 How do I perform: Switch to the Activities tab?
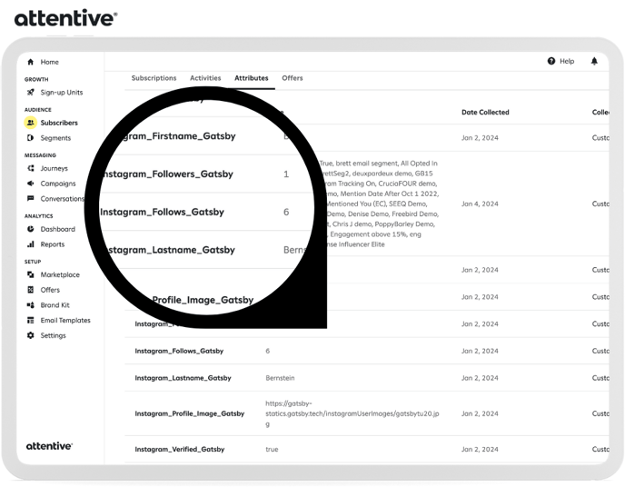click(205, 78)
